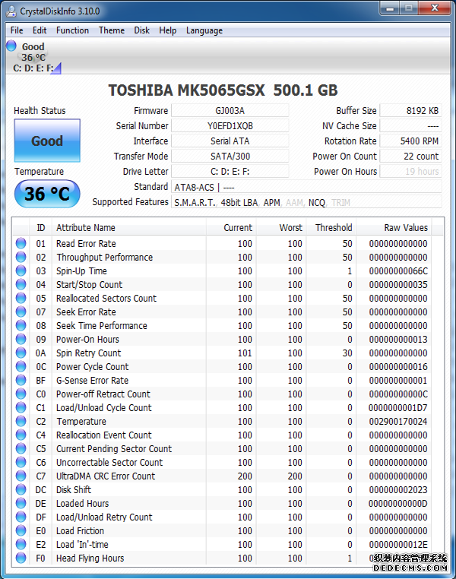Viewport: 456px width, 579px height.
Task: Click the status orb for Current Pending Sector Count
Action: tap(21, 448)
